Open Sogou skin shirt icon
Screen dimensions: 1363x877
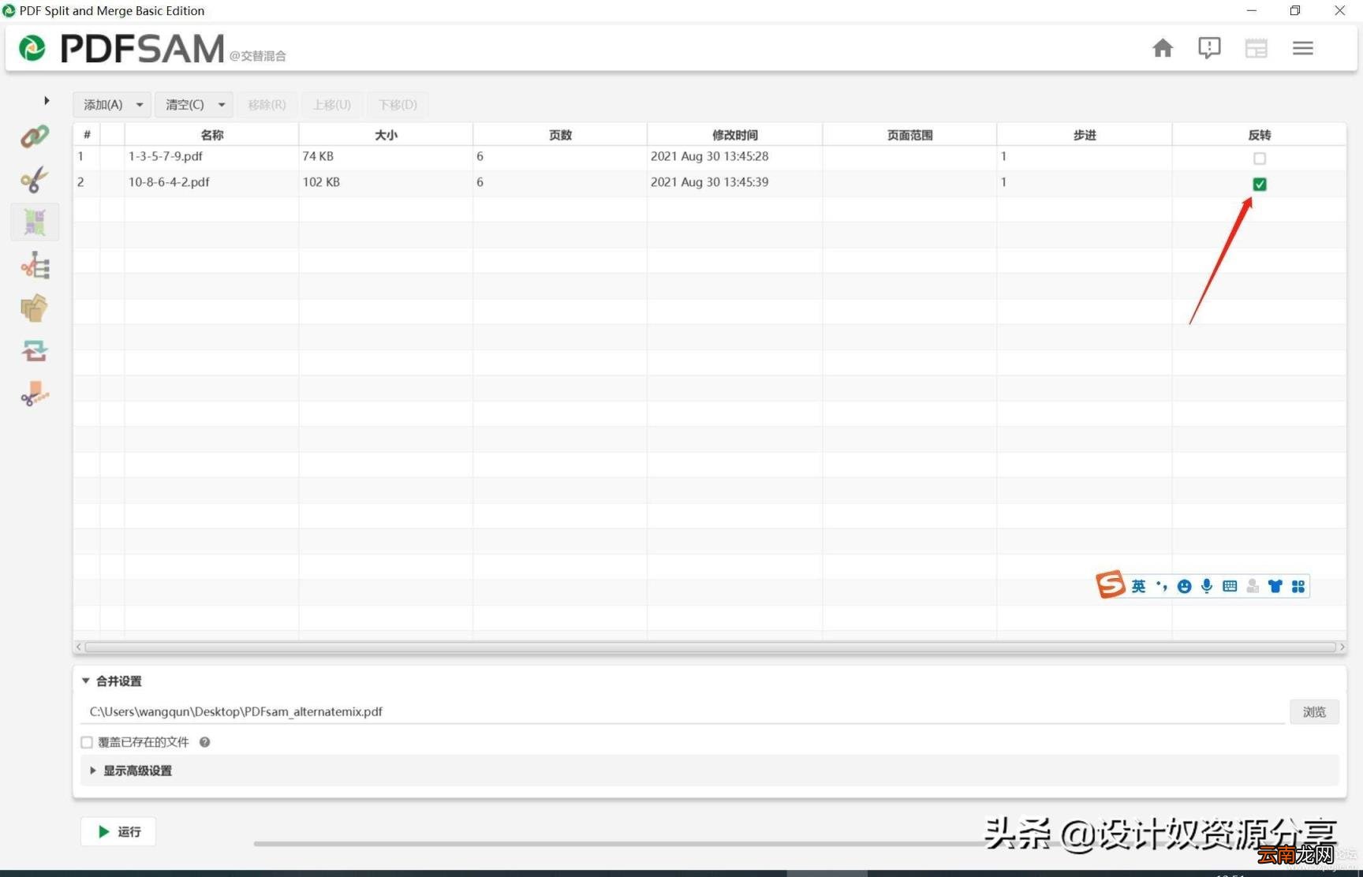point(1275,586)
